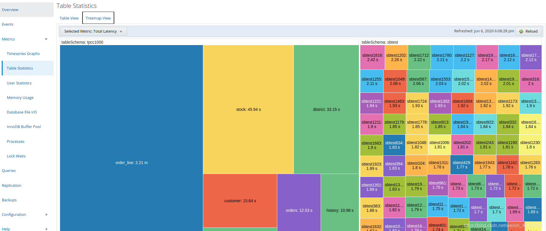The height and width of the screenshot is (231, 546).
Task: Select sbtest1255 2.11 s tile
Action: (x=372, y=81)
